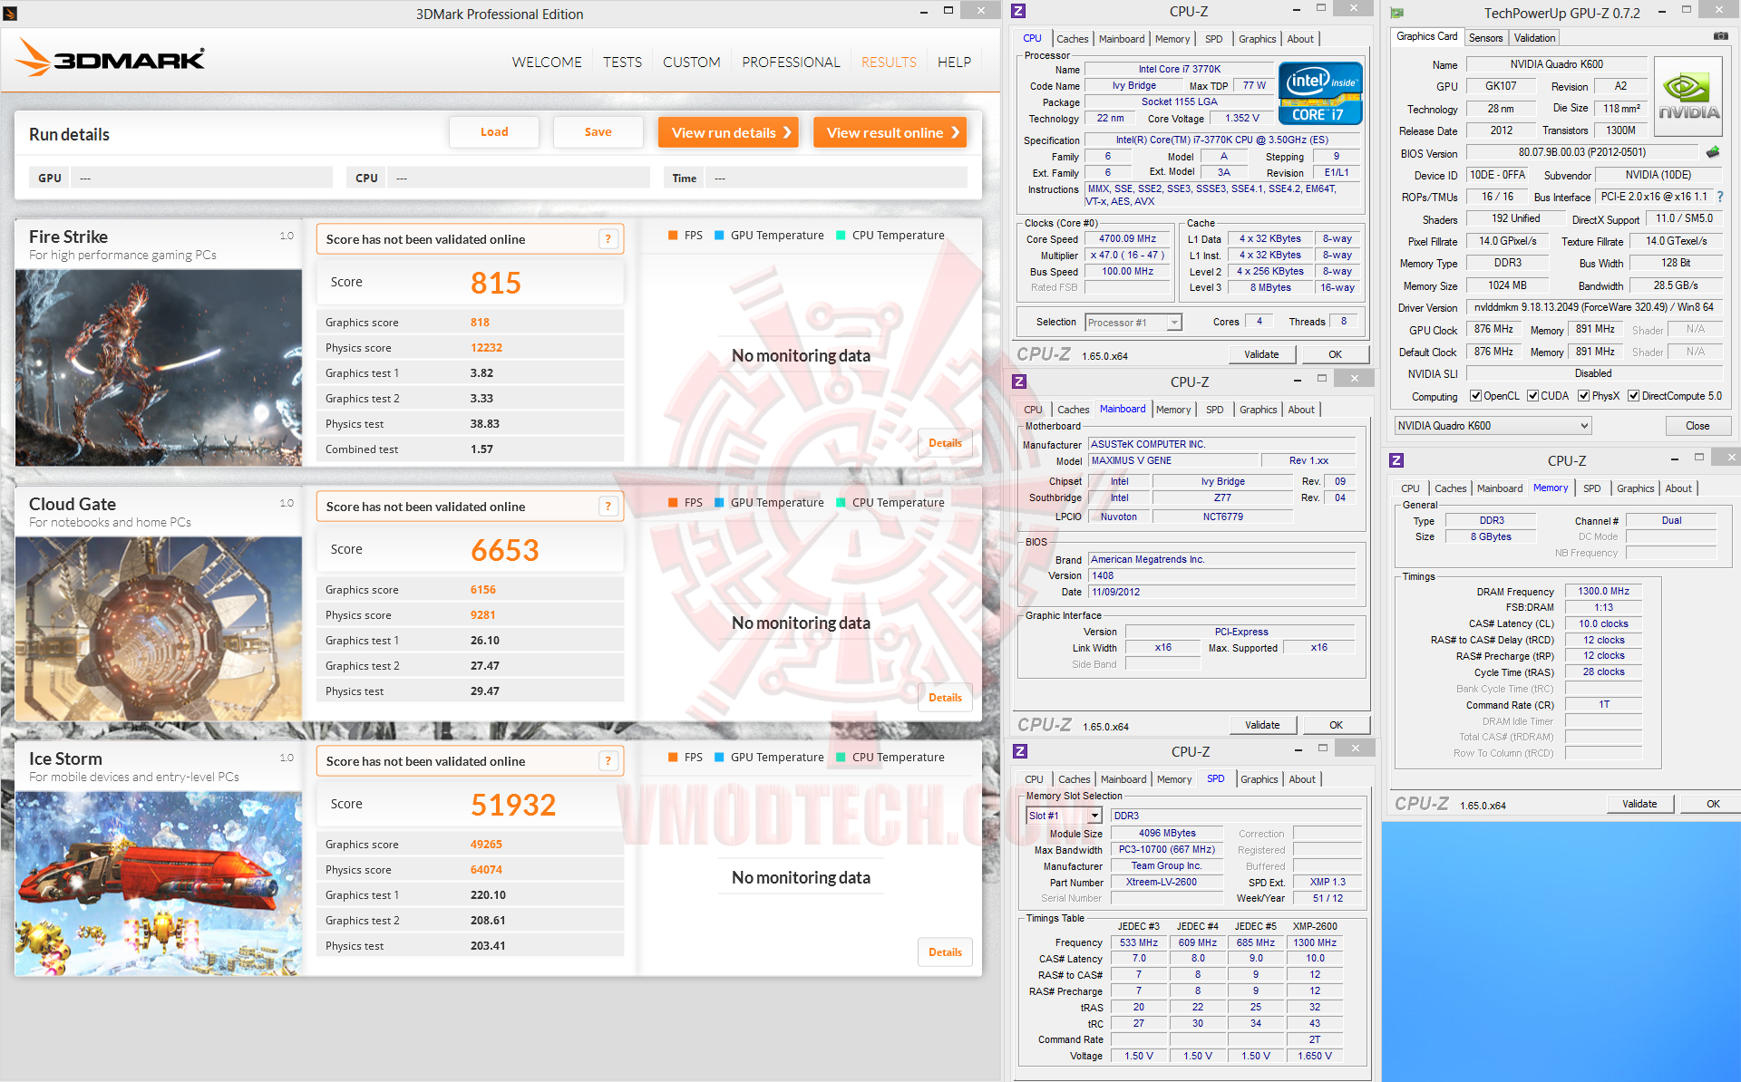Click CPU-Z SPD window title icon
1741x1082 pixels.
point(1020,751)
